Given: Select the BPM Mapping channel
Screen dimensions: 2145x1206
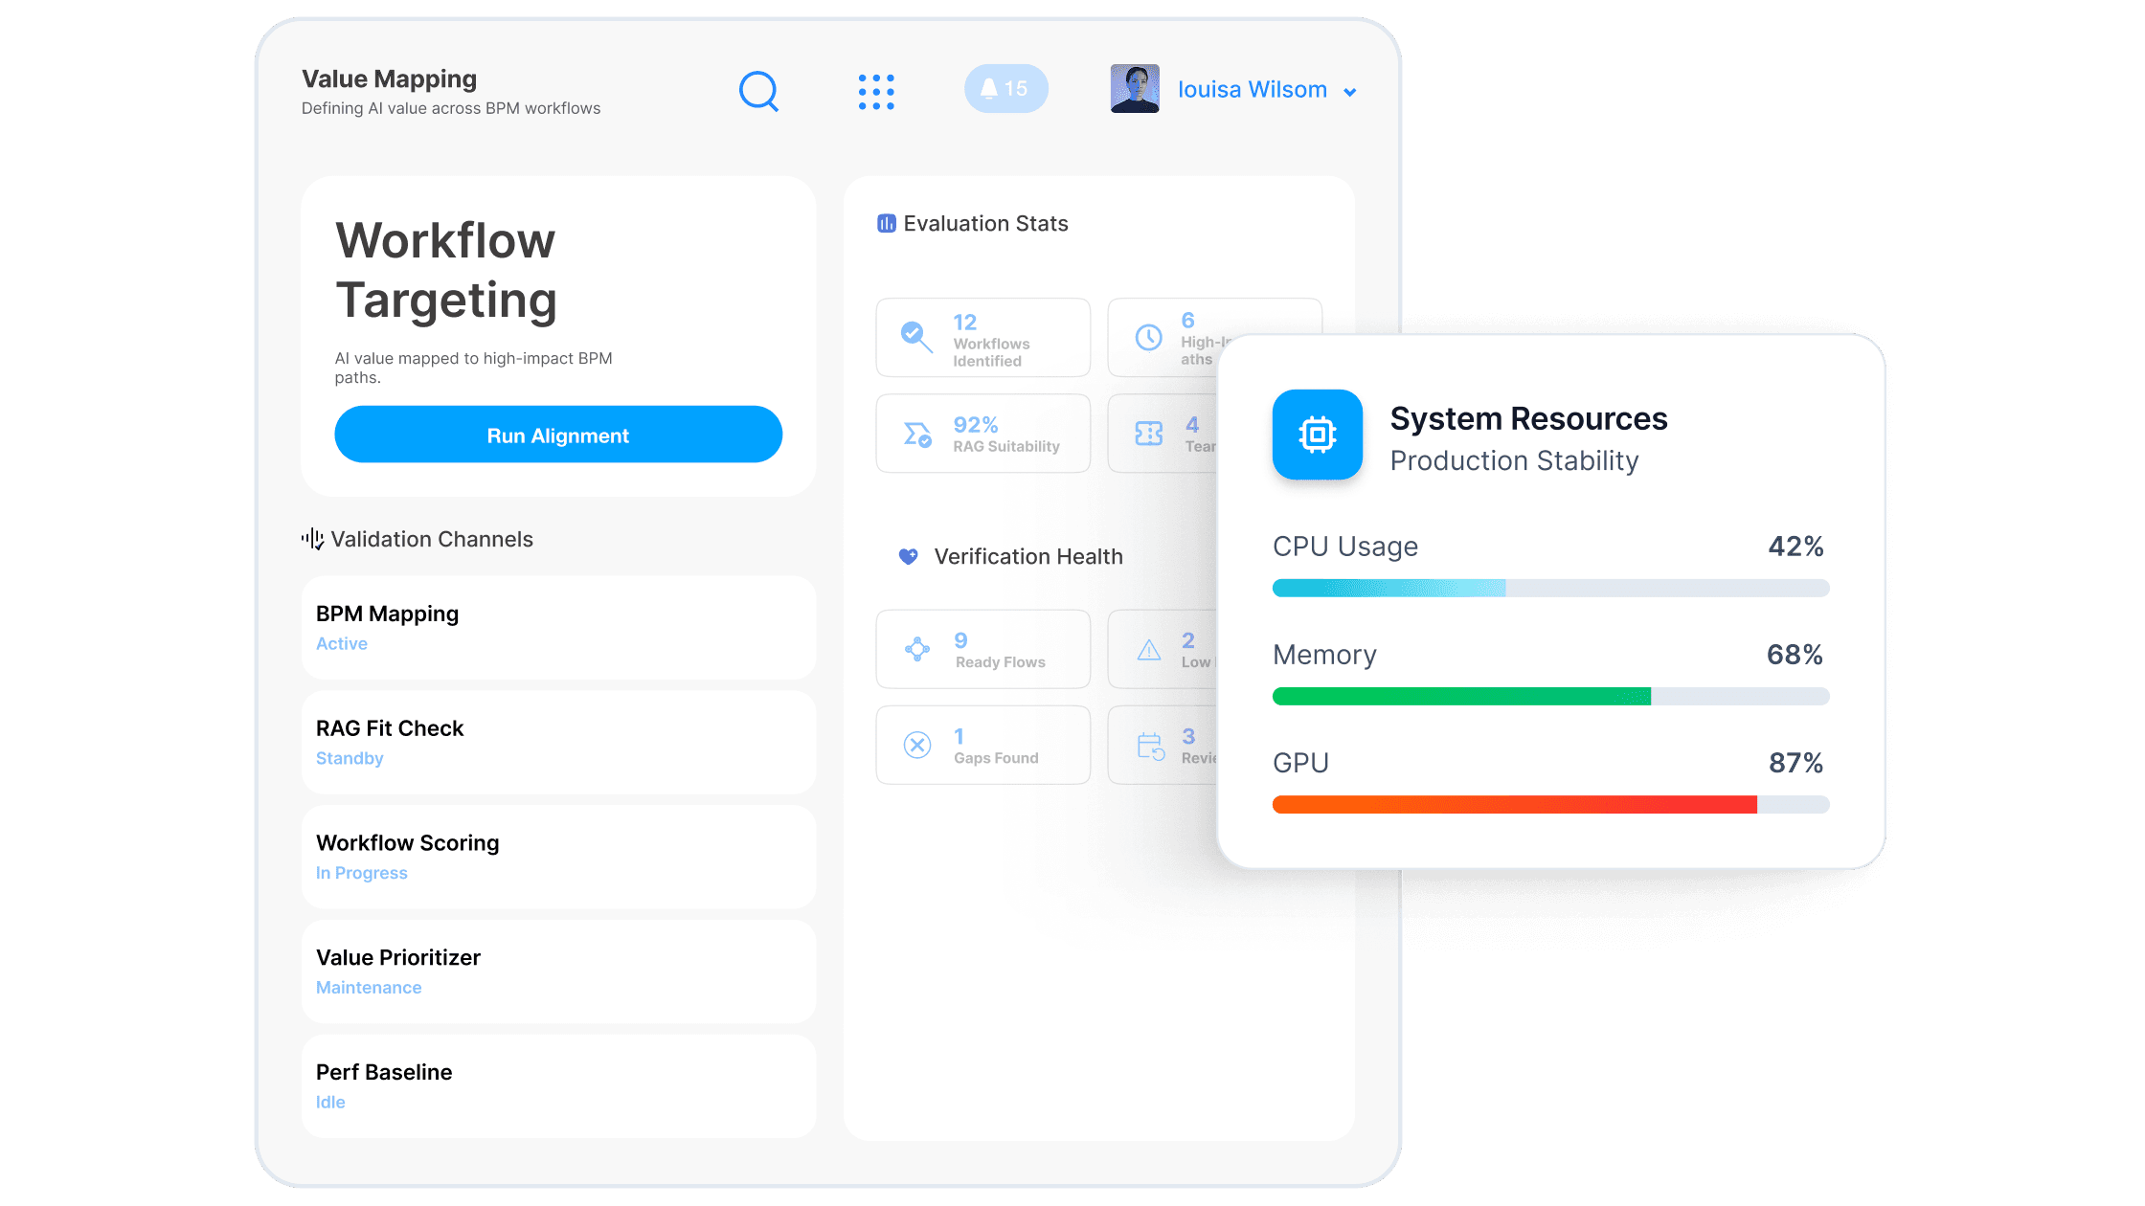Looking at the screenshot, I should (558, 627).
